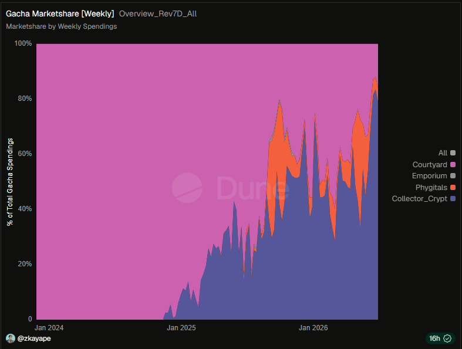Toggle the Courtyard series in legend
This screenshot has height=349, width=462.
pos(434,164)
